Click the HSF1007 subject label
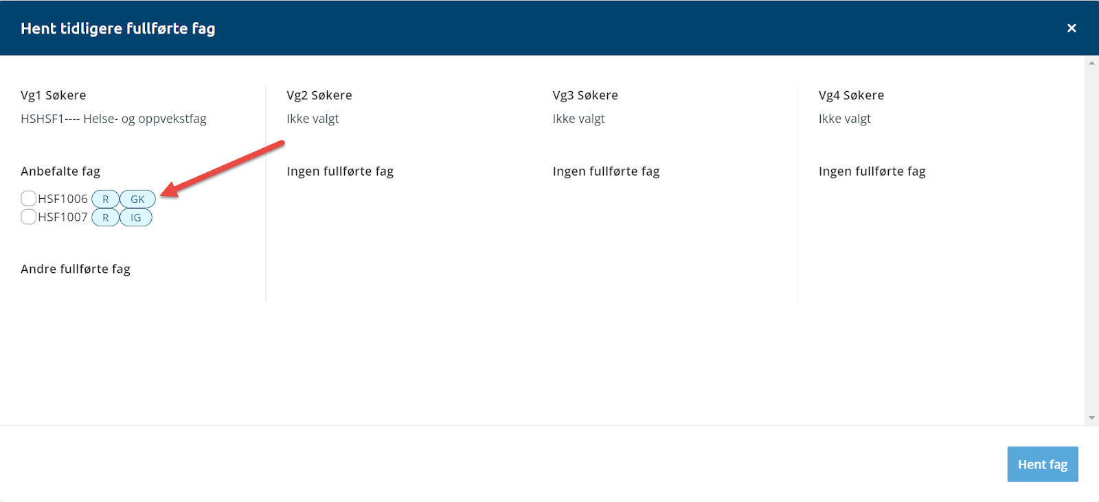This screenshot has width=1099, height=502. pos(63,217)
